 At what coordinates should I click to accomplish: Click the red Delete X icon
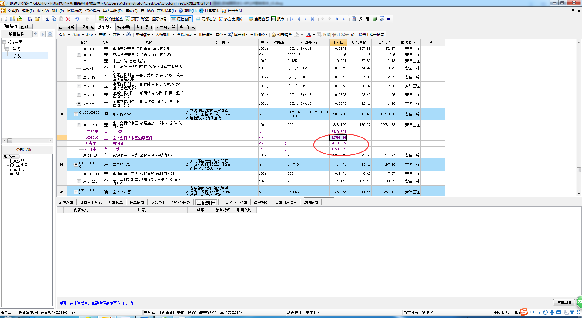point(68,19)
